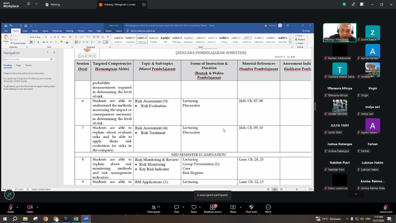Viewport: 396px width, 223px height.
Task: Select the zoom baa04 participant tile
Action: (372, 32)
